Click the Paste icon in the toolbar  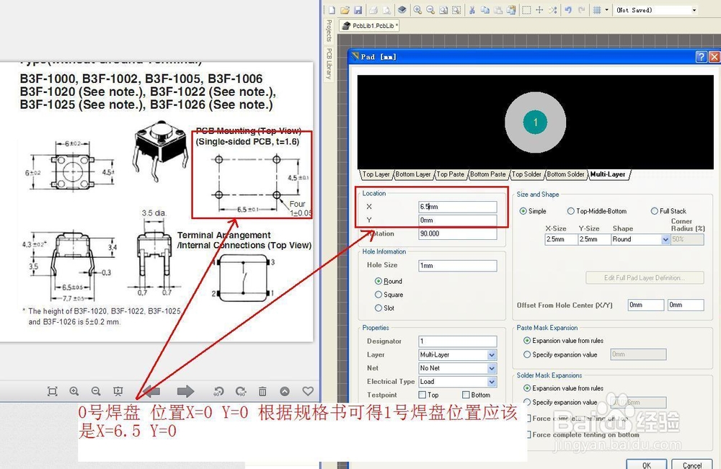498,10
